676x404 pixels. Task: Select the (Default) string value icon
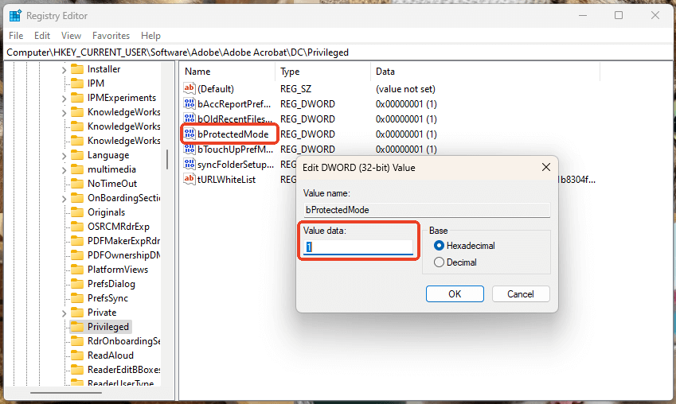(x=190, y=88)
